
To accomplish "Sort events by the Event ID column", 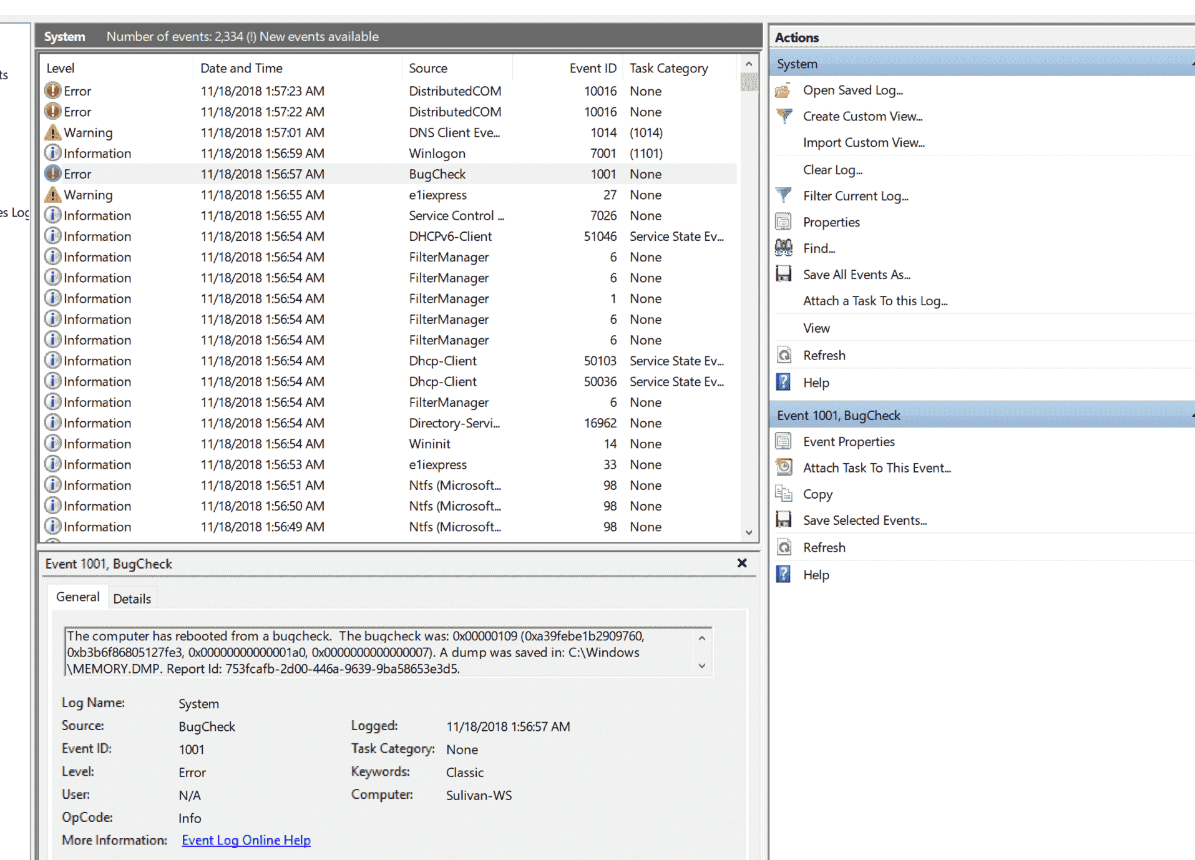I will [568, 68].
